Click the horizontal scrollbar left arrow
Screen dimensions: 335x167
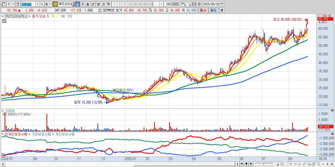(x=2, y=164)
